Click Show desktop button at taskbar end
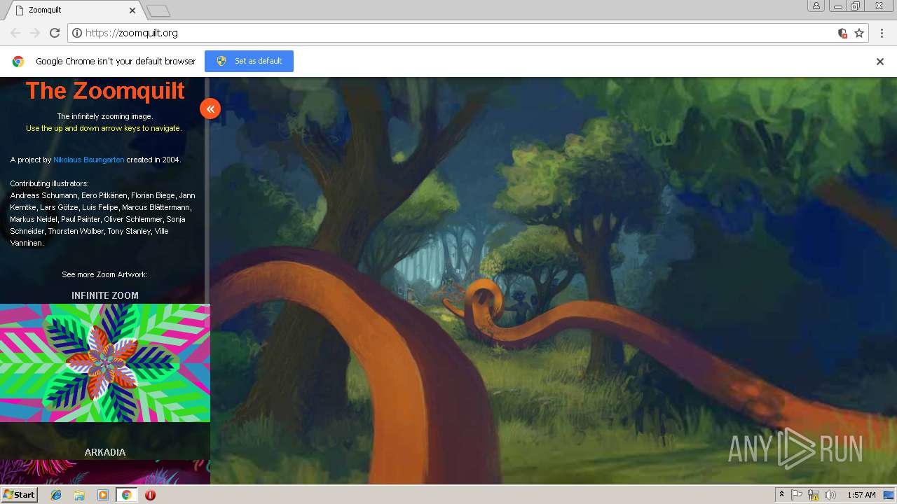The width and height of the screenshot is (897, 504). click(889, 495)
